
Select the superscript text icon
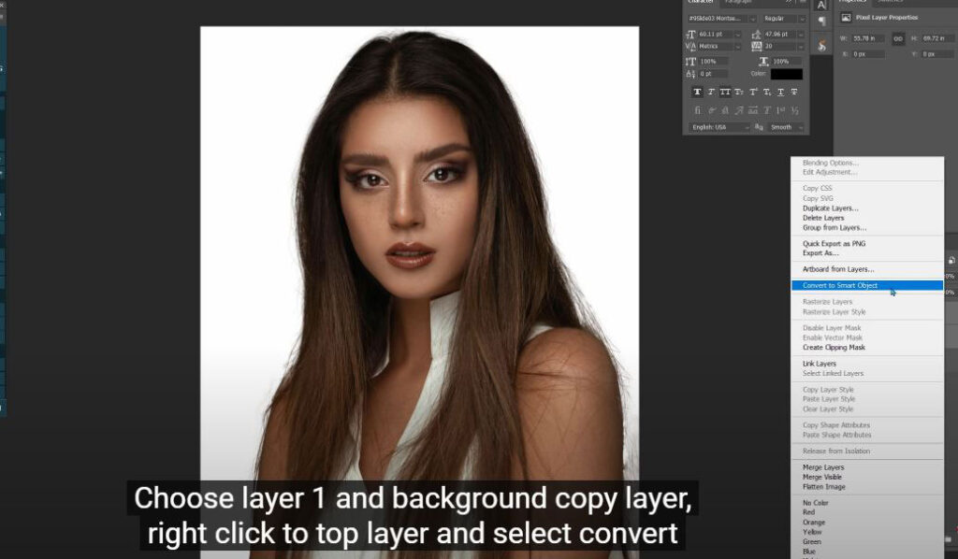tap(752, 92)
